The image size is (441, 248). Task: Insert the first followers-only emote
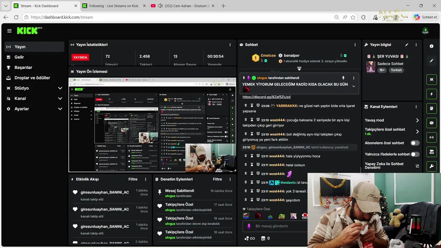click(x=246, y=216)
